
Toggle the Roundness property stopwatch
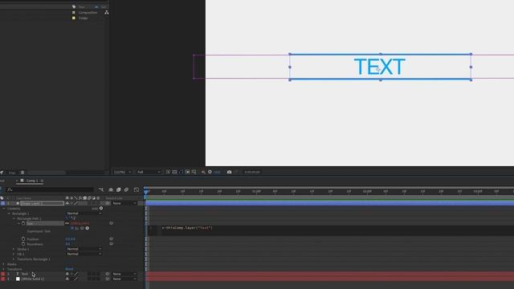pos(23,244)
